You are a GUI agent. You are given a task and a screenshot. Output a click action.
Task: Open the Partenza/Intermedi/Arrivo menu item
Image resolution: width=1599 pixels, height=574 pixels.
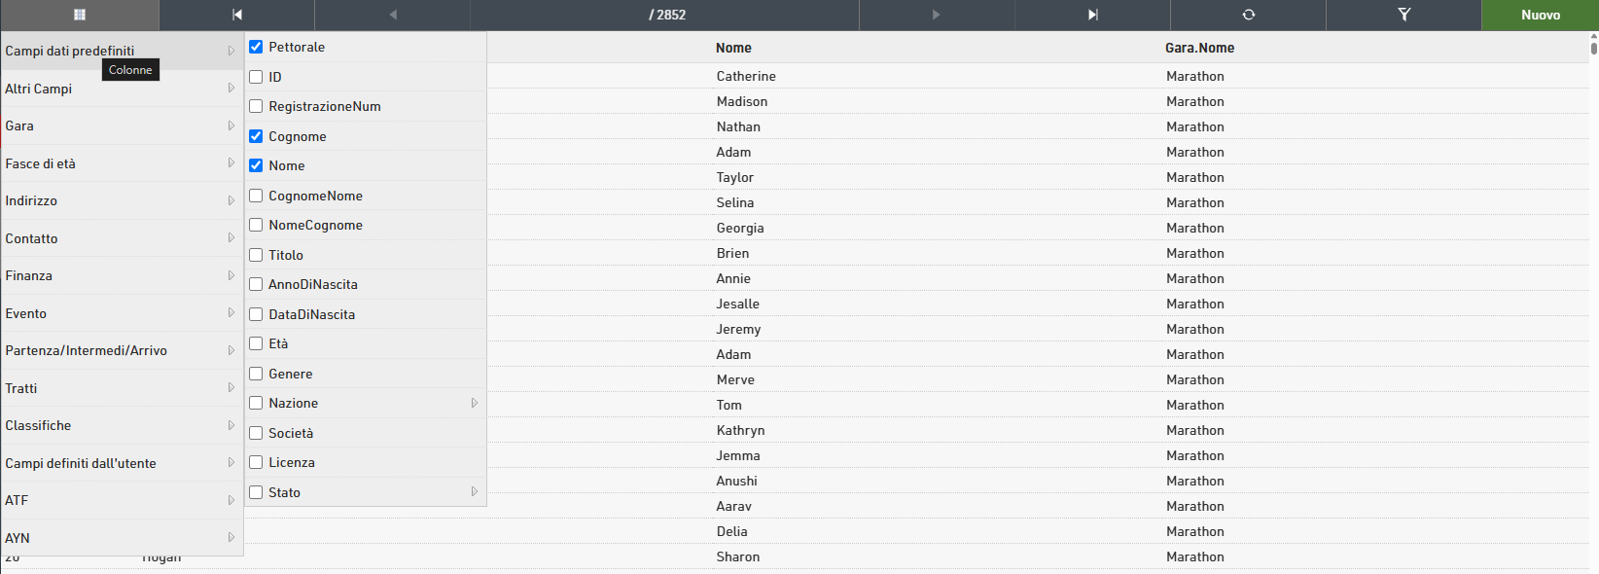pos(121,350)
